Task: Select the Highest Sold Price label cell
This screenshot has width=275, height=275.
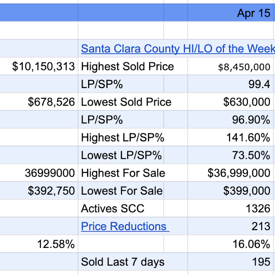Action: 127,67
